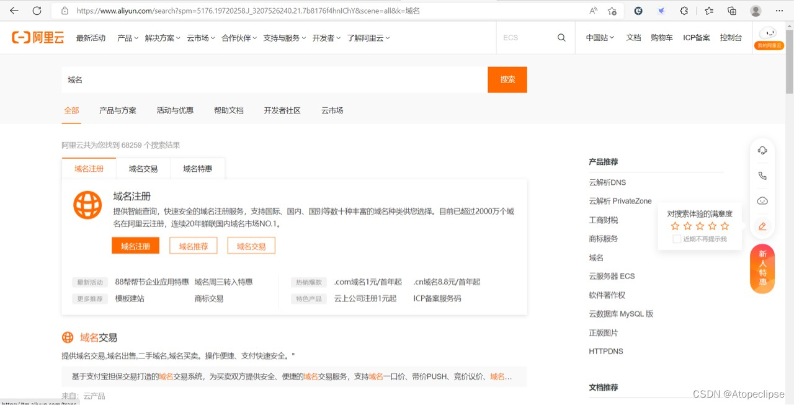Open the ICP备案 header link

tap(697, 38)
